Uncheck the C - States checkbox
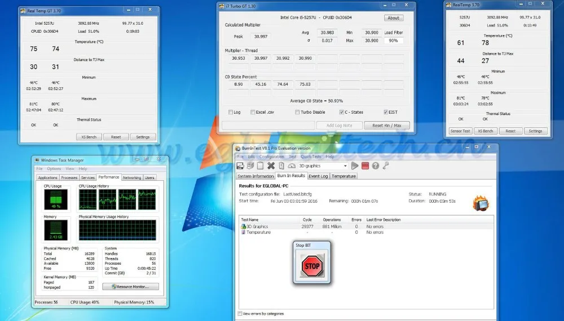This screenshot has width=564, height=321. pos(342,112)
